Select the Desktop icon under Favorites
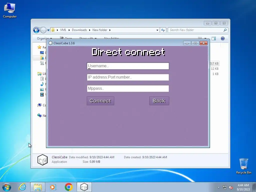Image resolution: width=256 pixels, height=192 pixels. (x=42, y=52)
